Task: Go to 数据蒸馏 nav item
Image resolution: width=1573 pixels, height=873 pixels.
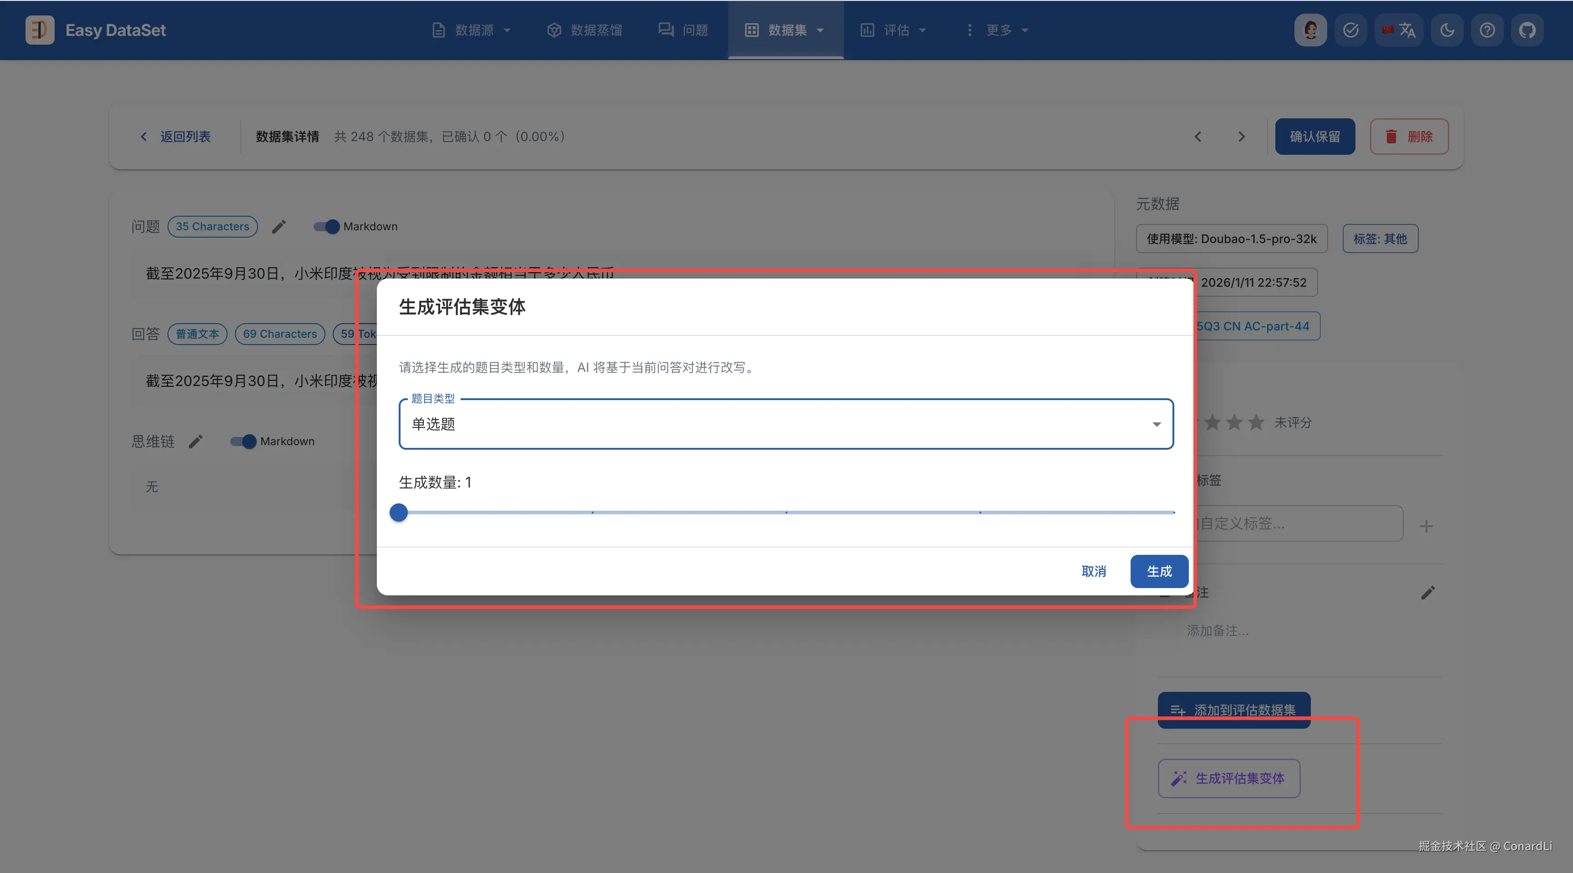Action: tap(585, 30)
